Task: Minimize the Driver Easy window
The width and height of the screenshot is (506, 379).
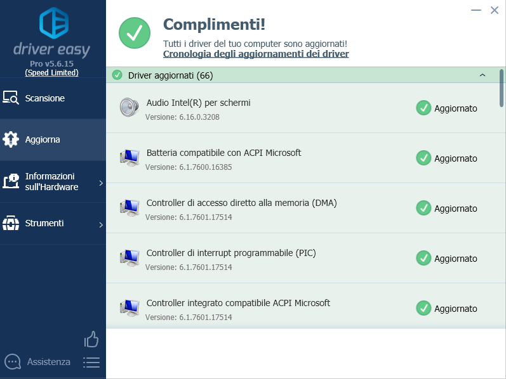Action: tap(476, 10)
